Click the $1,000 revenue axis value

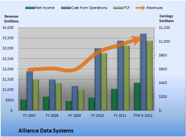tap(8, 90)
